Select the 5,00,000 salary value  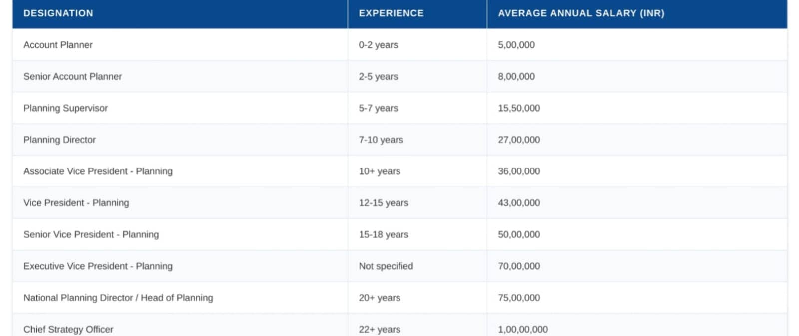click(x=516, y=45)
